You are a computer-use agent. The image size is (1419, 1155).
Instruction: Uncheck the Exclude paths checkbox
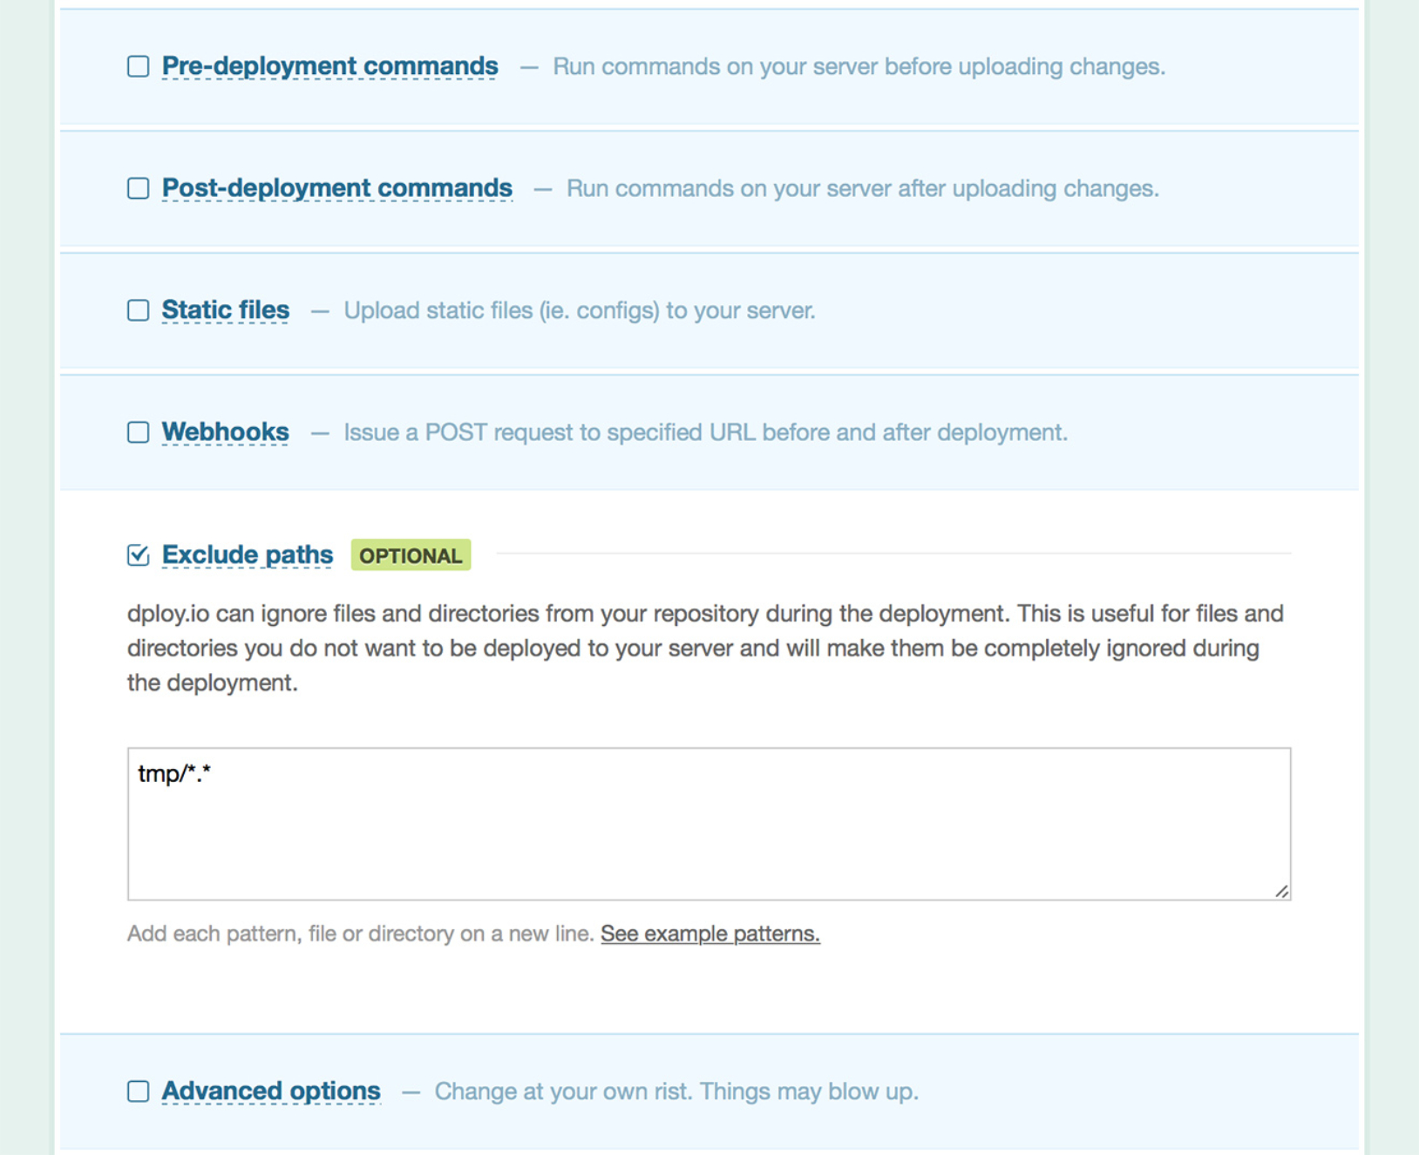pyautogui.click(x=138, y=555)
